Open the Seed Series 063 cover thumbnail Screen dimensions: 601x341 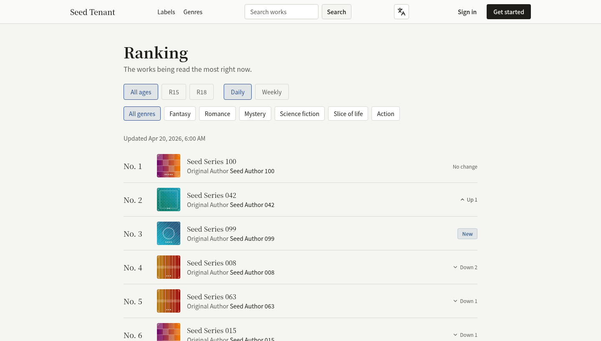(x=169, y=301)
